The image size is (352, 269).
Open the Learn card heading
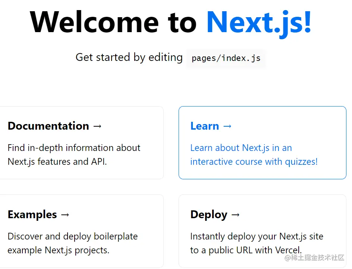tap(211, 126)
